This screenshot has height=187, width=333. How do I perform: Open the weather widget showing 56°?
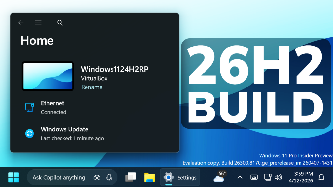click(219, 177)
